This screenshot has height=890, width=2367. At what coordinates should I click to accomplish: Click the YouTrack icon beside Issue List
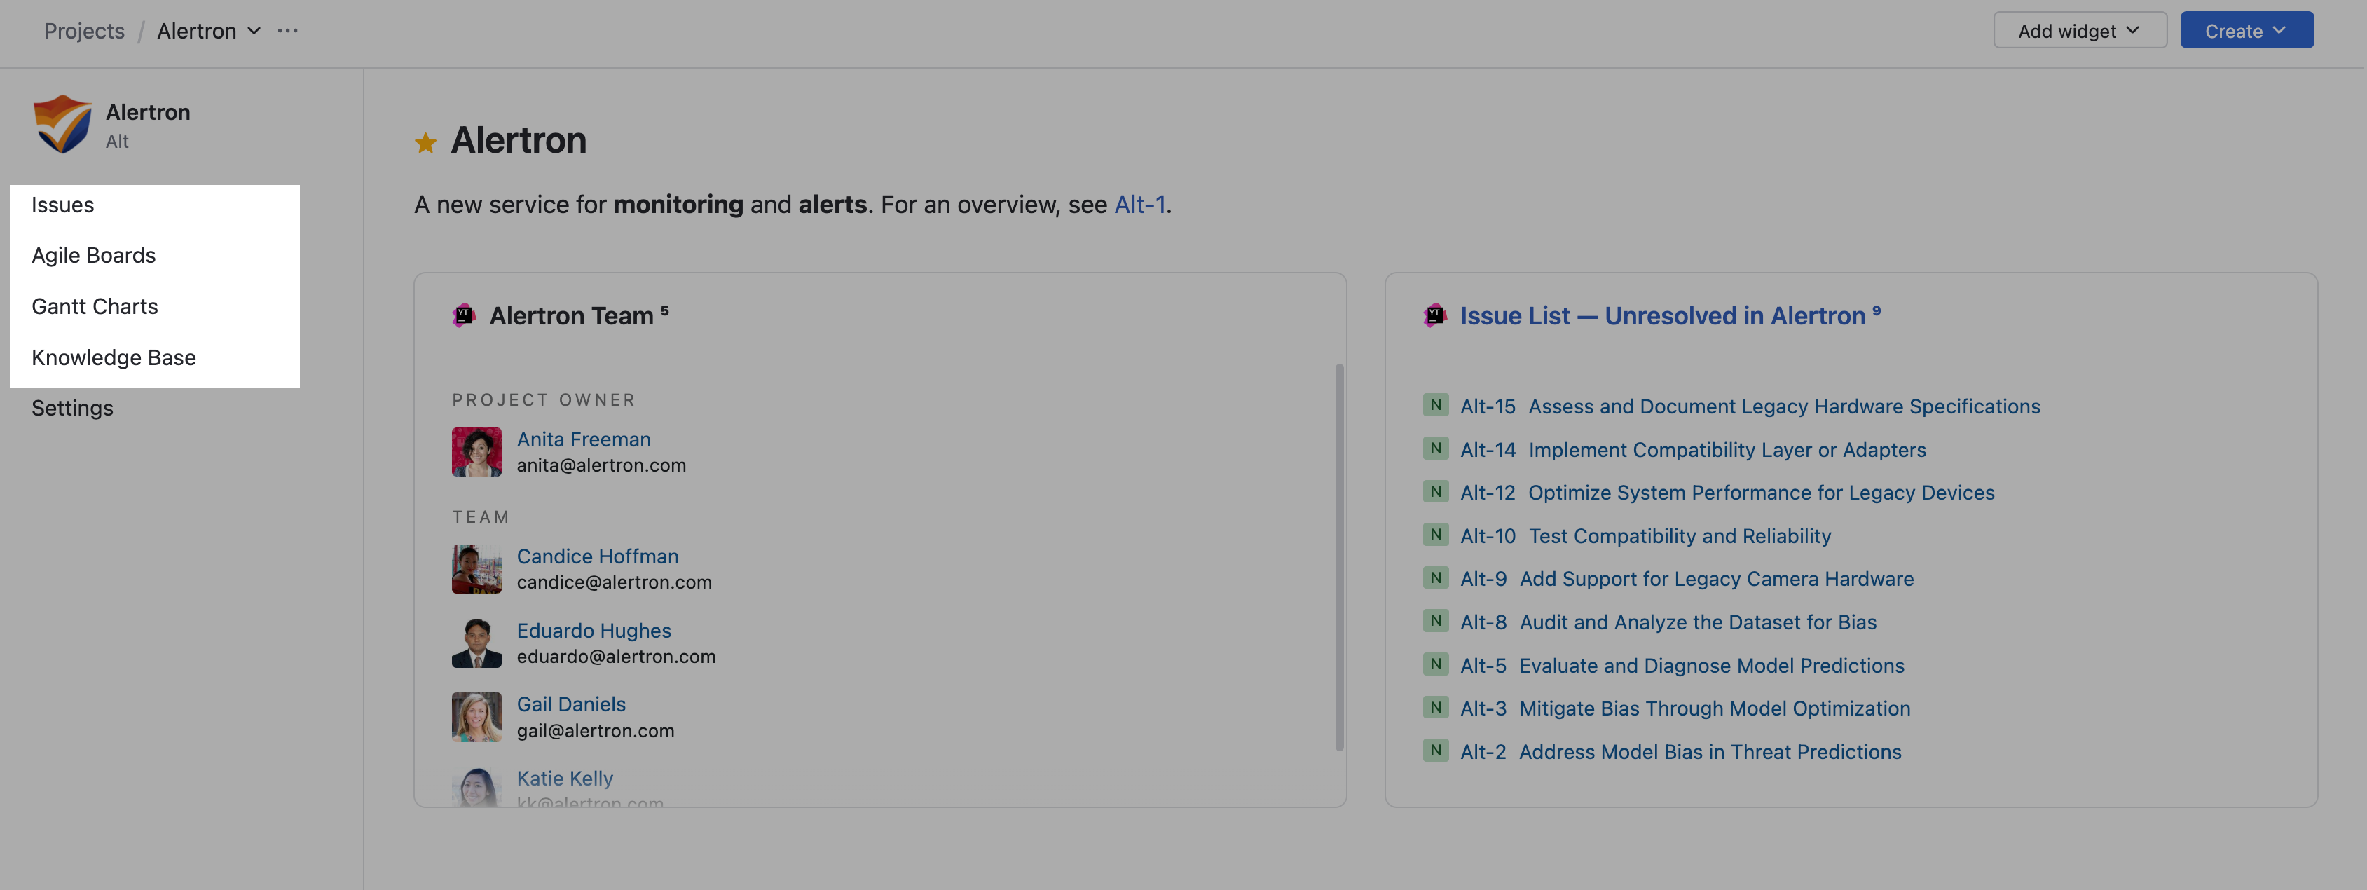[x=1434, y=315]
